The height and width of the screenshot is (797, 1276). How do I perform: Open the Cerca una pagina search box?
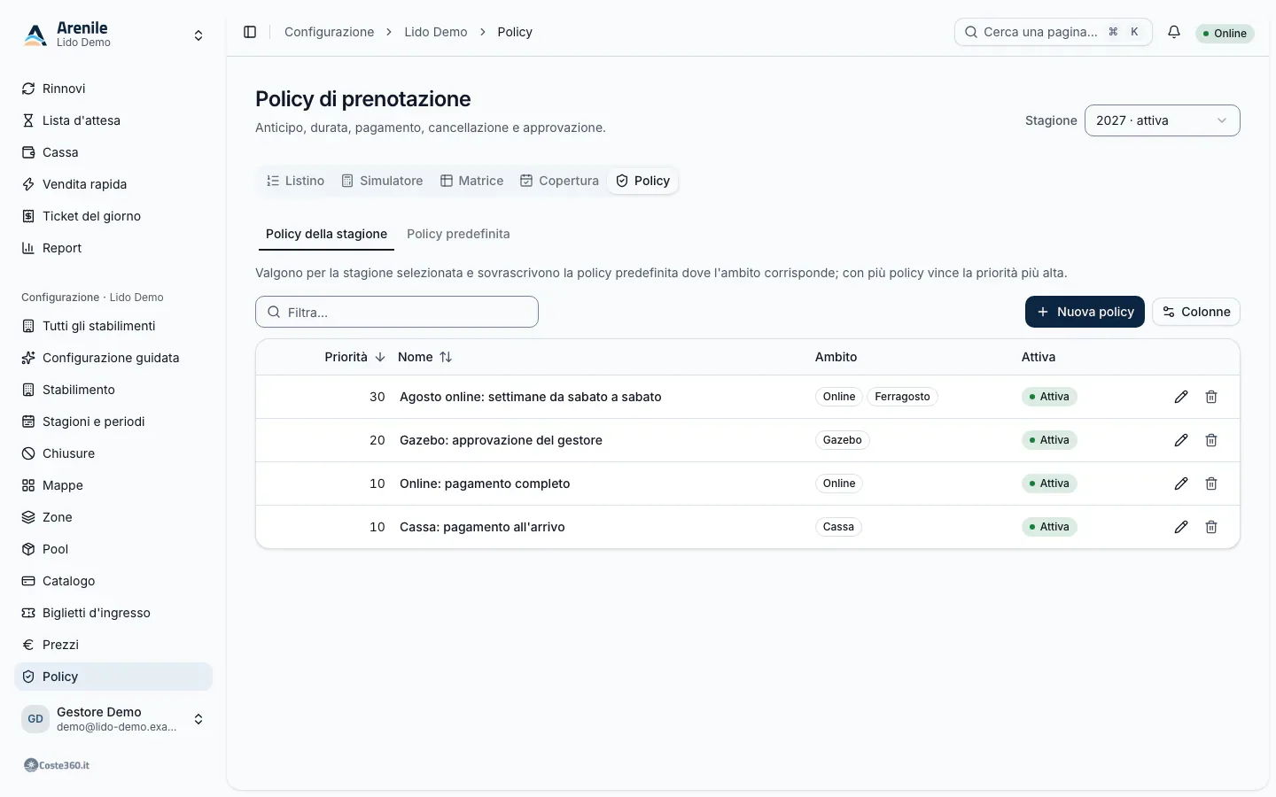1053,32
